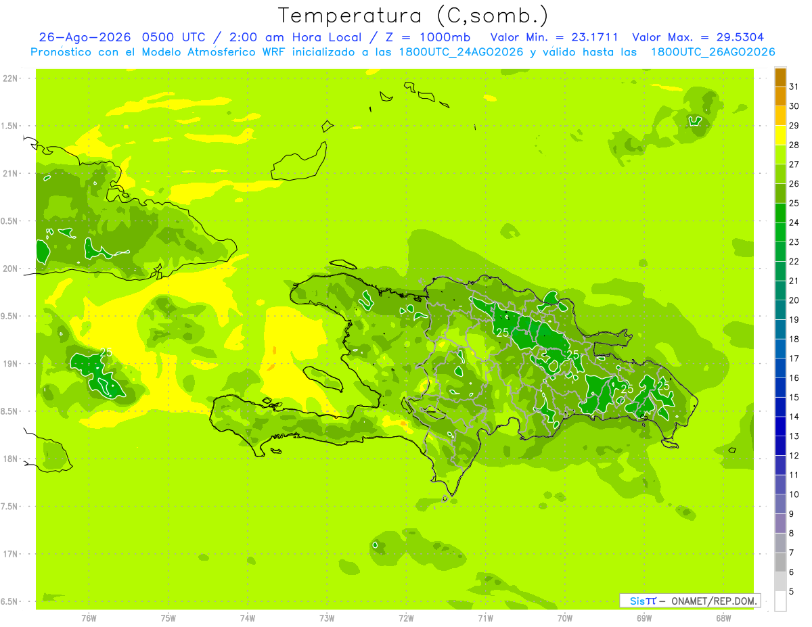812x627 pixels.
Task: Click the 'Z = 1000mb' level text
Action: point(428,37)
